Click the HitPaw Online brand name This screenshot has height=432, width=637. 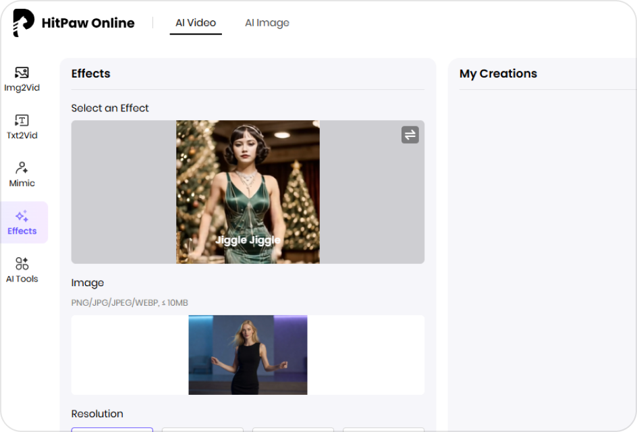pyautogui.click(x=88, y=23)
